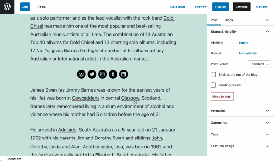Image resolution: width=274 pixels, height=161 pixels.
Task: Change visibility from Public
Action: coord(243,43)
